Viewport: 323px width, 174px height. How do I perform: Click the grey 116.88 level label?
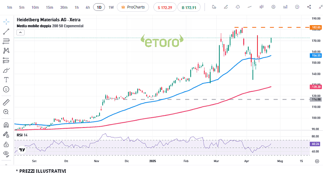coord(316,100)
